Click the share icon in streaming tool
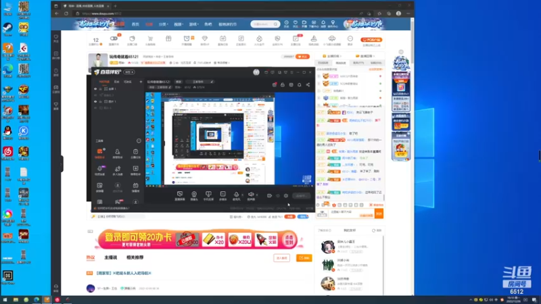541x304 pixels. pos(308,85)
